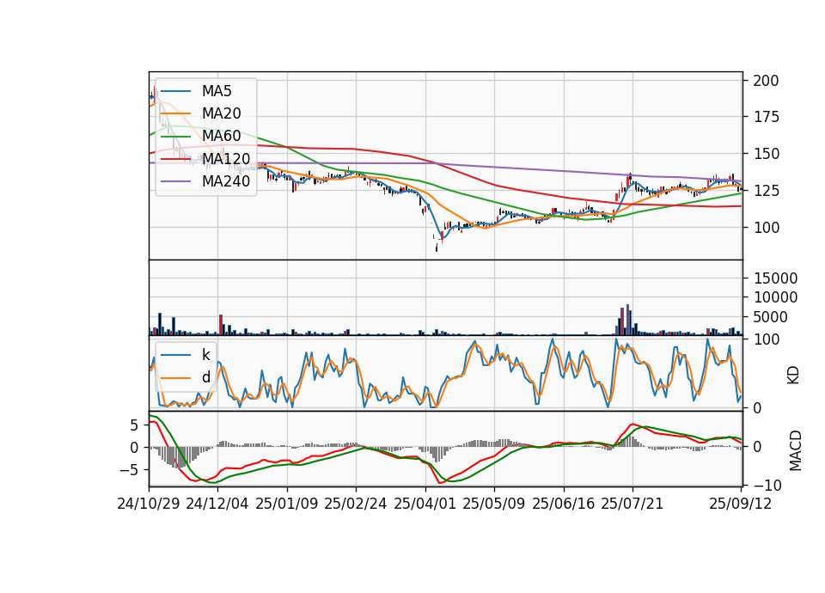The image size is (825, 593).
Task: Click the 25/07/21 date label
Action: (x=632, y=504)
